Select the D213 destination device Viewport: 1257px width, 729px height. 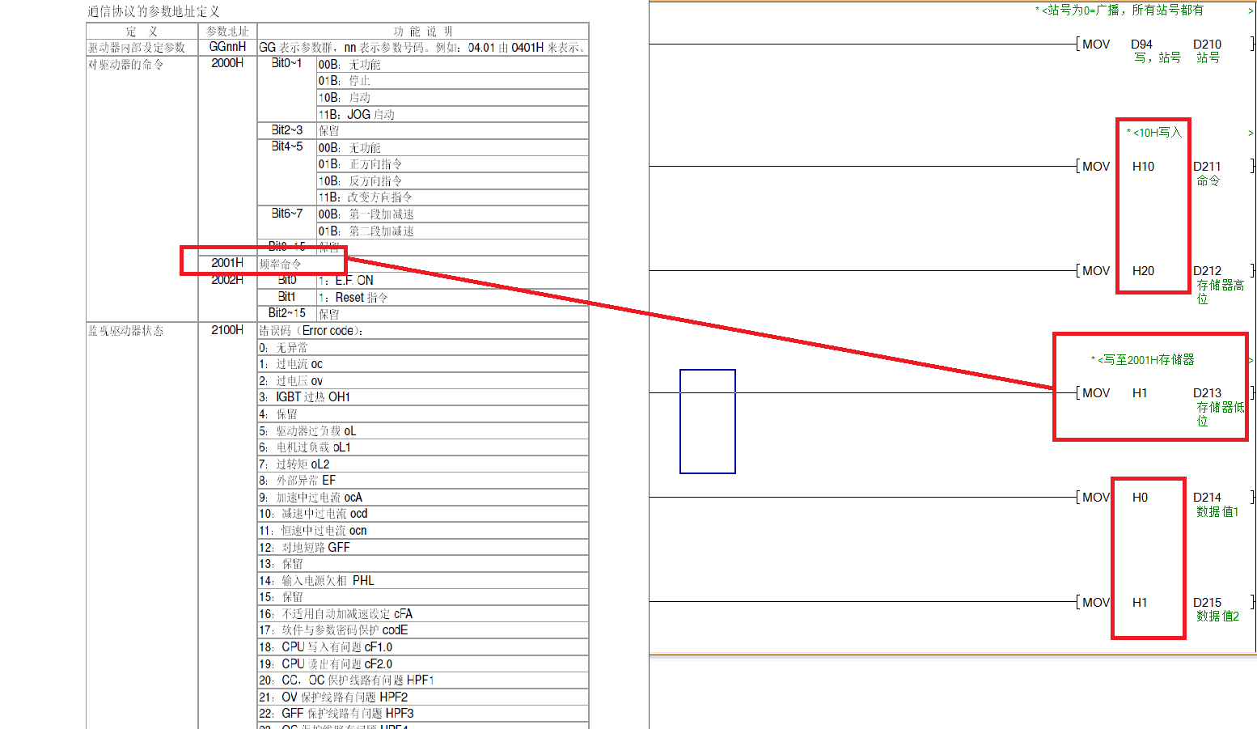[x=1207, y=393]
